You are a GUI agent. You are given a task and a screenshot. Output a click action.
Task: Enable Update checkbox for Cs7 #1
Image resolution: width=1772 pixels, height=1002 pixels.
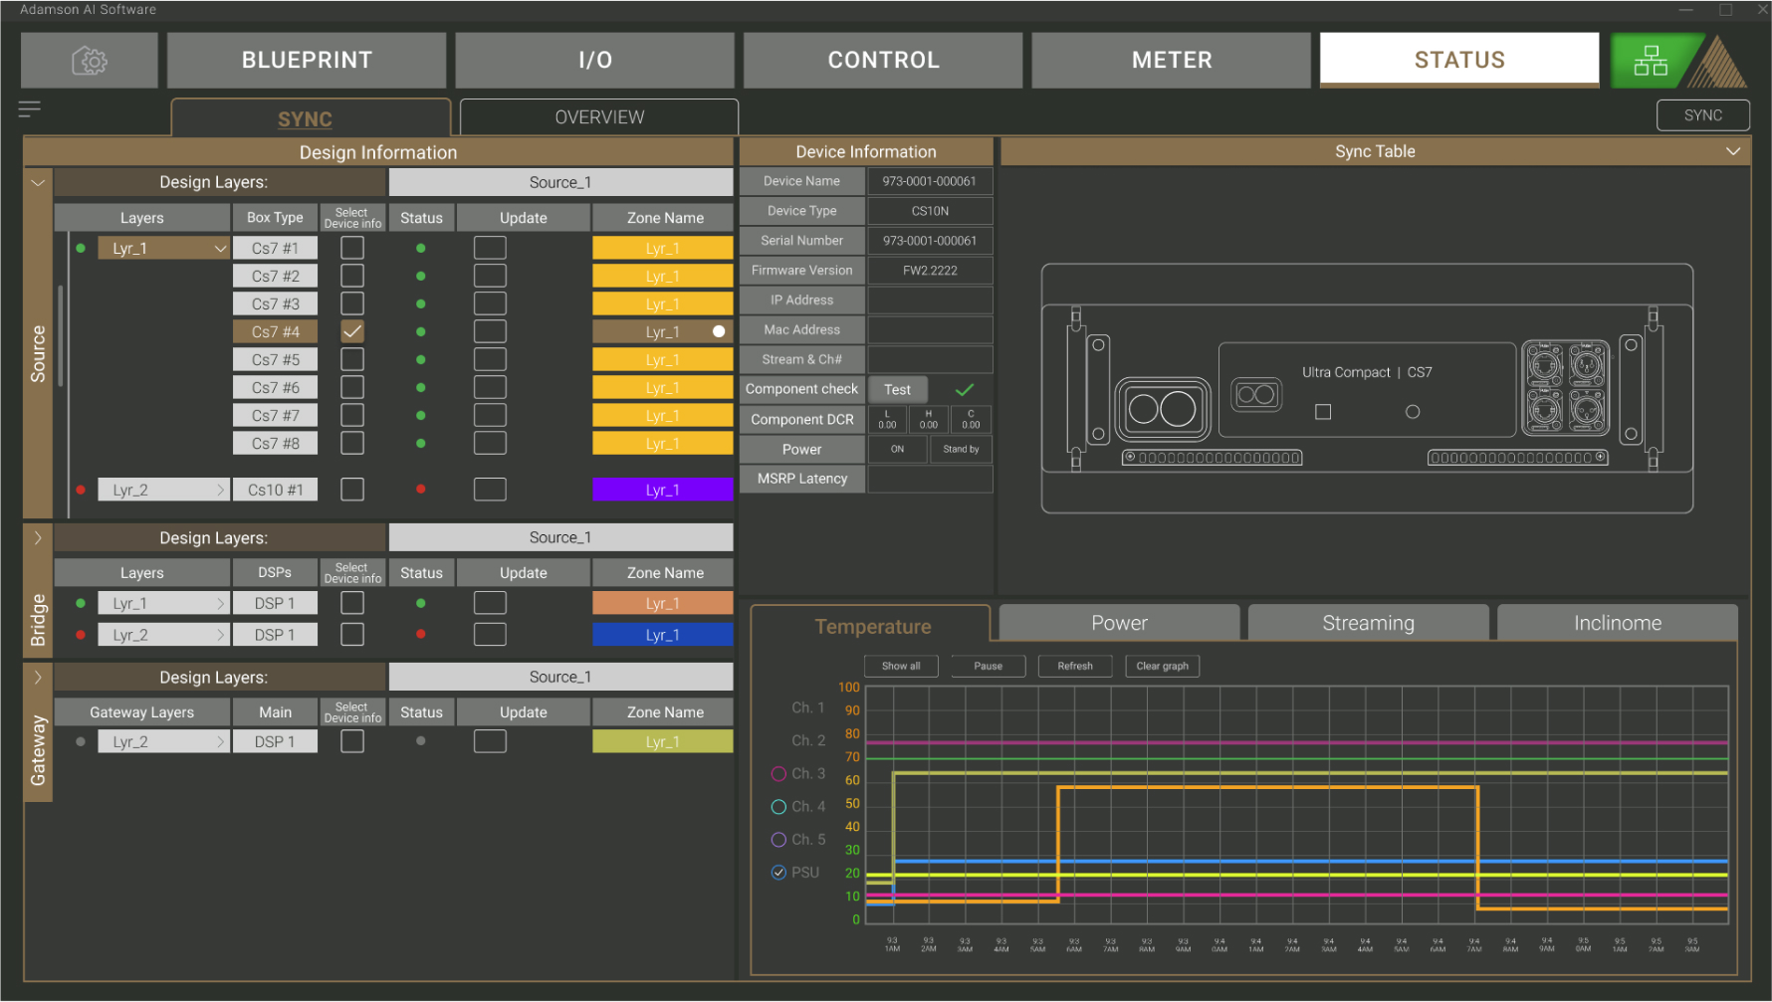(x=490, y=248)
